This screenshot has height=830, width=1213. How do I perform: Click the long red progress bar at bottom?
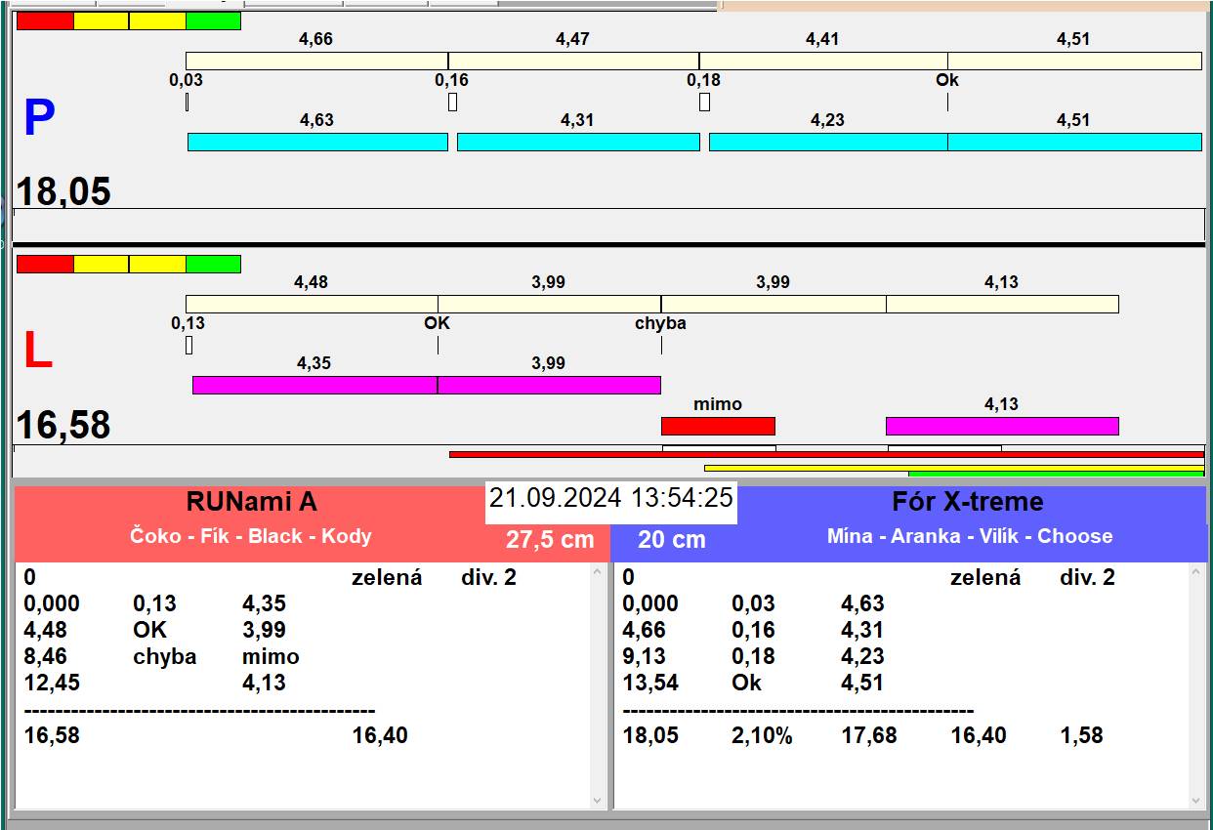826,454
